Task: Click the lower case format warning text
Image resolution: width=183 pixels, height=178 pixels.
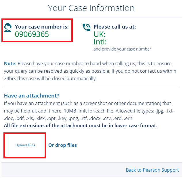Action: coord(81,126)
